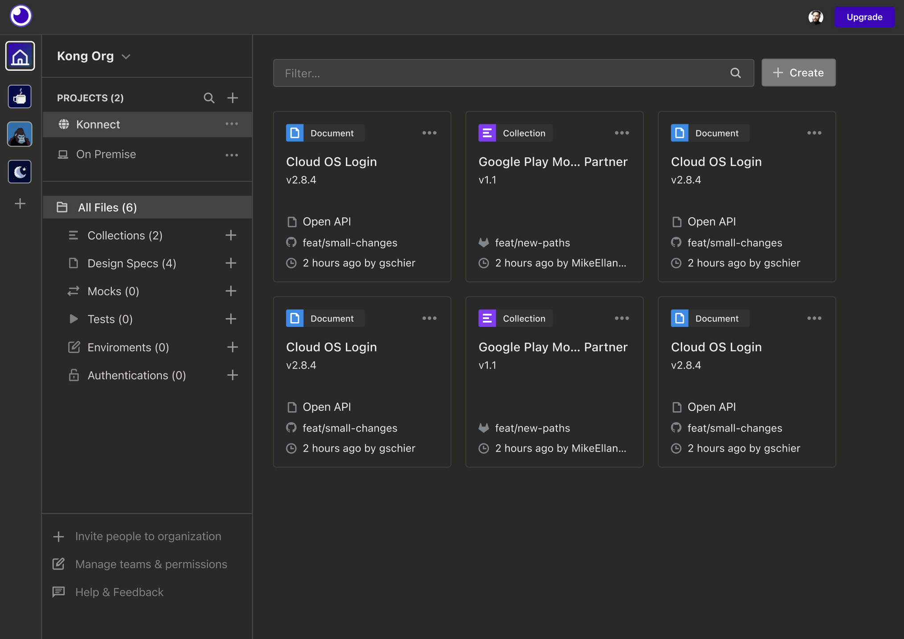Open options menu on first Cloud OS Login card
This screenshot has height=639, width=904.
[429, 132]
